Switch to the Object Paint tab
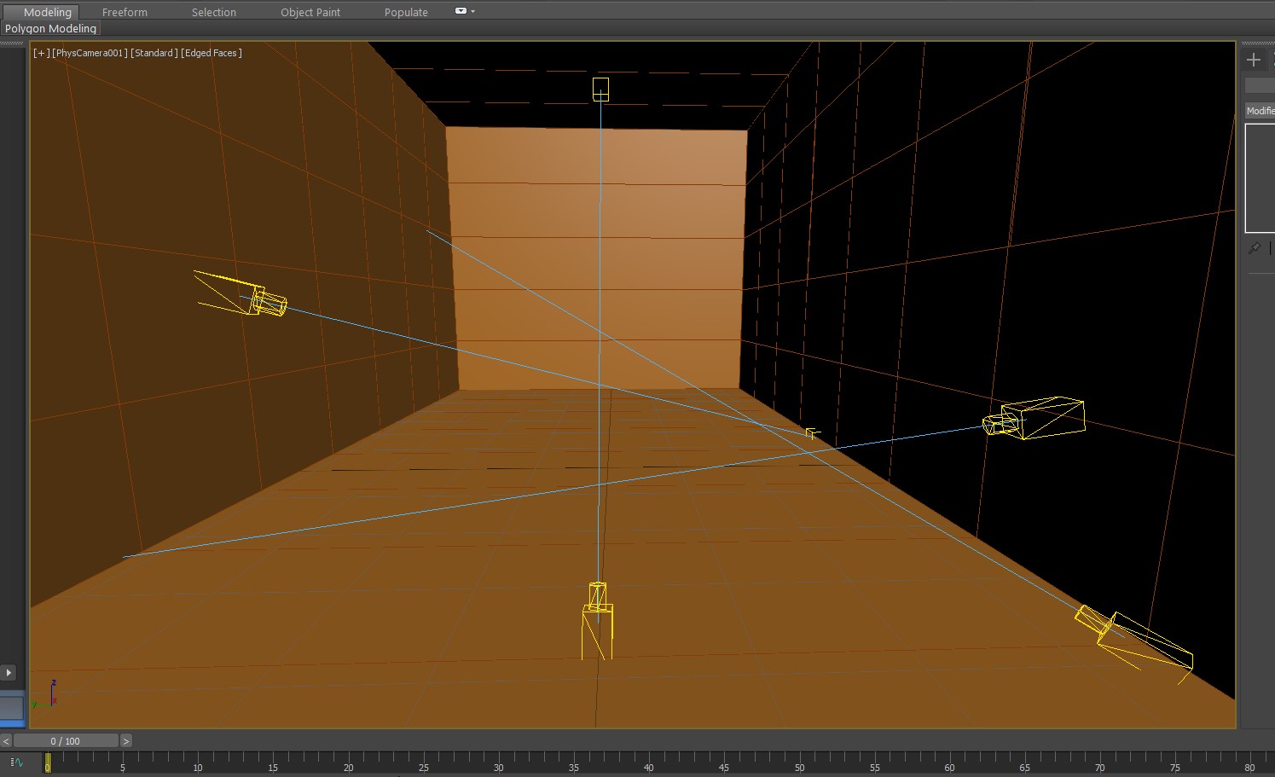 coord(310,13)
